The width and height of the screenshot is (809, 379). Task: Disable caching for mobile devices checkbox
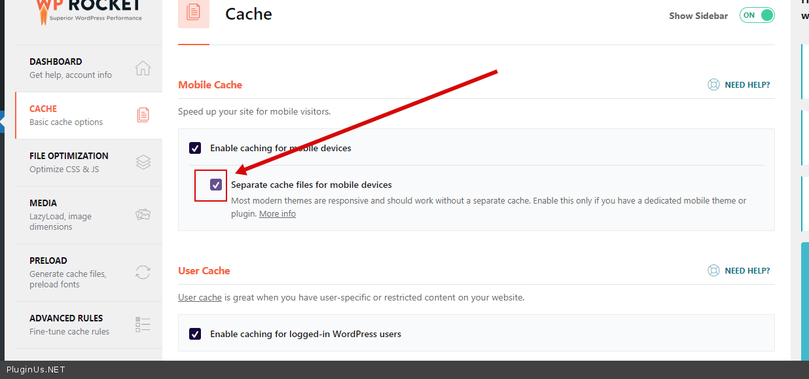195,149
